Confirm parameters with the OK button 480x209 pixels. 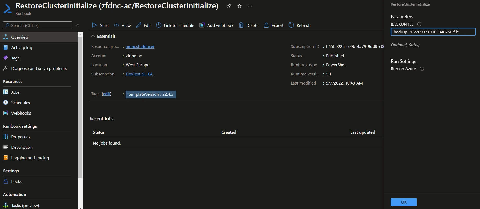[404, 202]
